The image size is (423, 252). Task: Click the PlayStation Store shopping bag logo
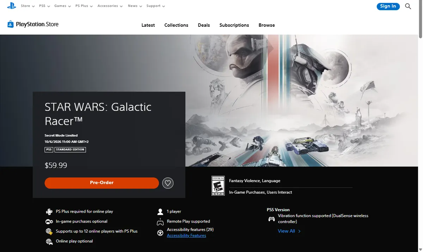point(10,24)
